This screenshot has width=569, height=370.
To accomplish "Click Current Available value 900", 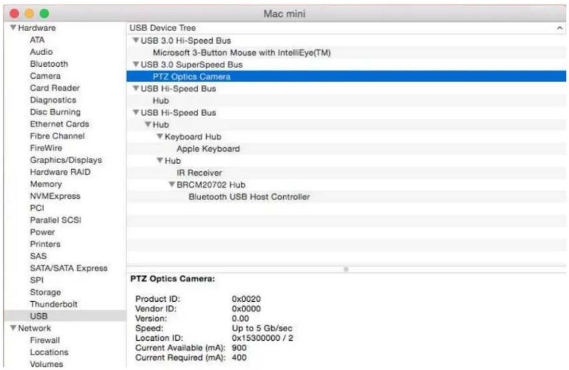I will pos(239,348).
